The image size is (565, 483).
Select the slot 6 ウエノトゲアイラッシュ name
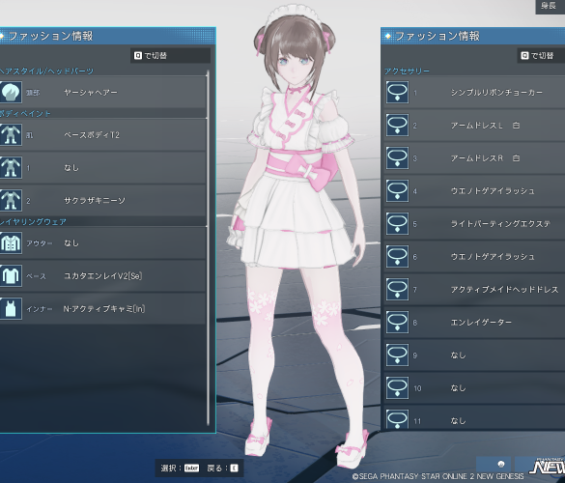(493, 257)
